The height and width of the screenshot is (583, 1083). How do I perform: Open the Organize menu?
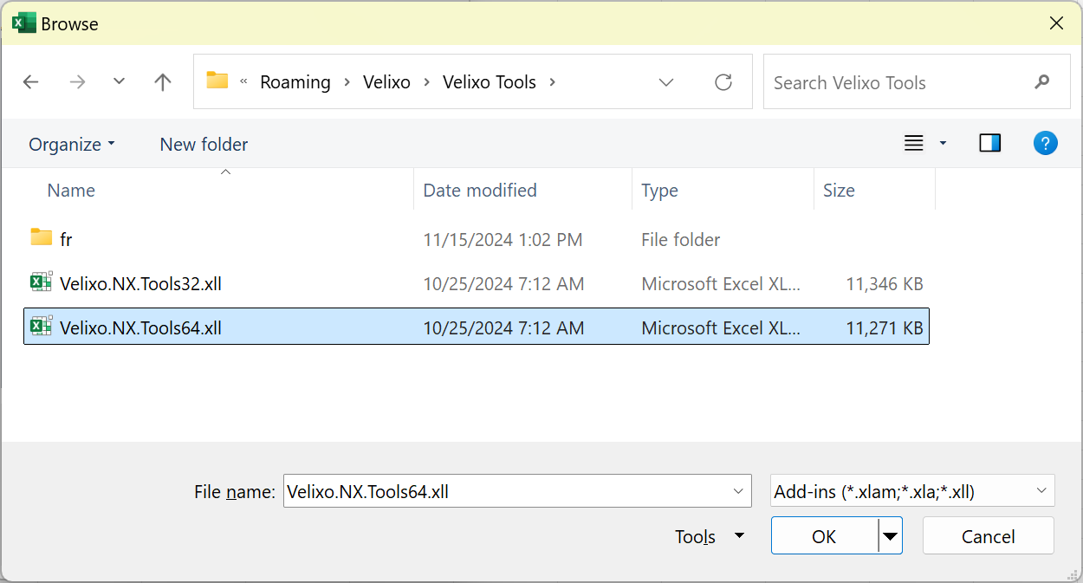[x=72, y=145]
